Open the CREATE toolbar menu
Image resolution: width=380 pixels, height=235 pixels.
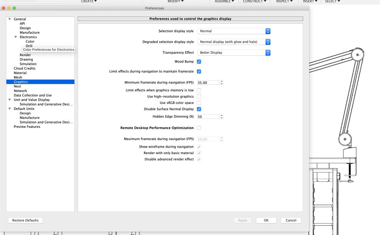(89, 1)
